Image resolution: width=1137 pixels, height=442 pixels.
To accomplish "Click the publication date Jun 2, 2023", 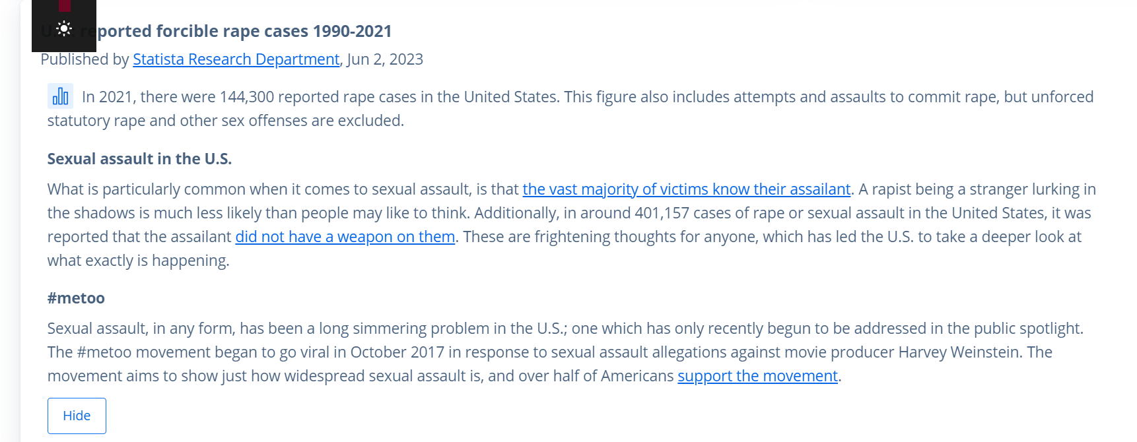I will pos(385,59).
